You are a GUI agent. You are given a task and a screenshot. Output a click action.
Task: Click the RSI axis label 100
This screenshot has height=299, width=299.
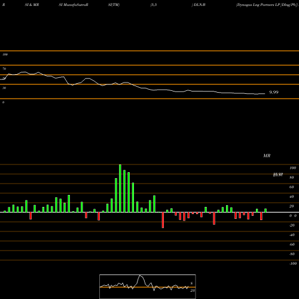pos(5,54)
